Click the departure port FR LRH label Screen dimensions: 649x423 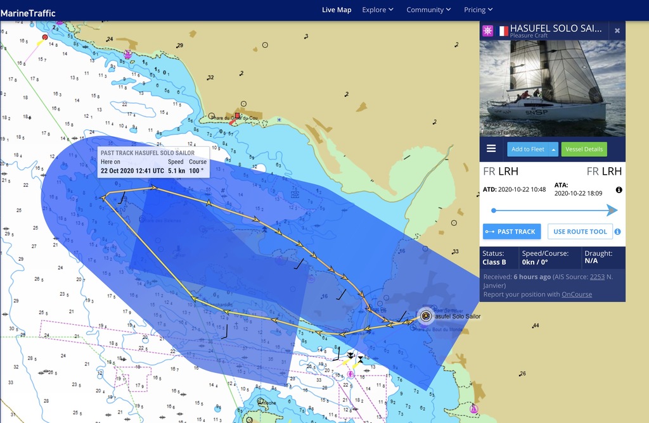(x=501, y=171)
